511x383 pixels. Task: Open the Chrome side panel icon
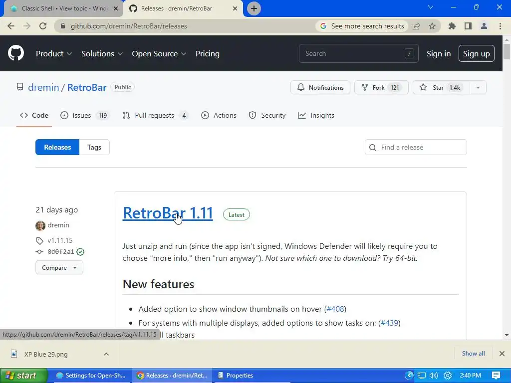point(468,26)
